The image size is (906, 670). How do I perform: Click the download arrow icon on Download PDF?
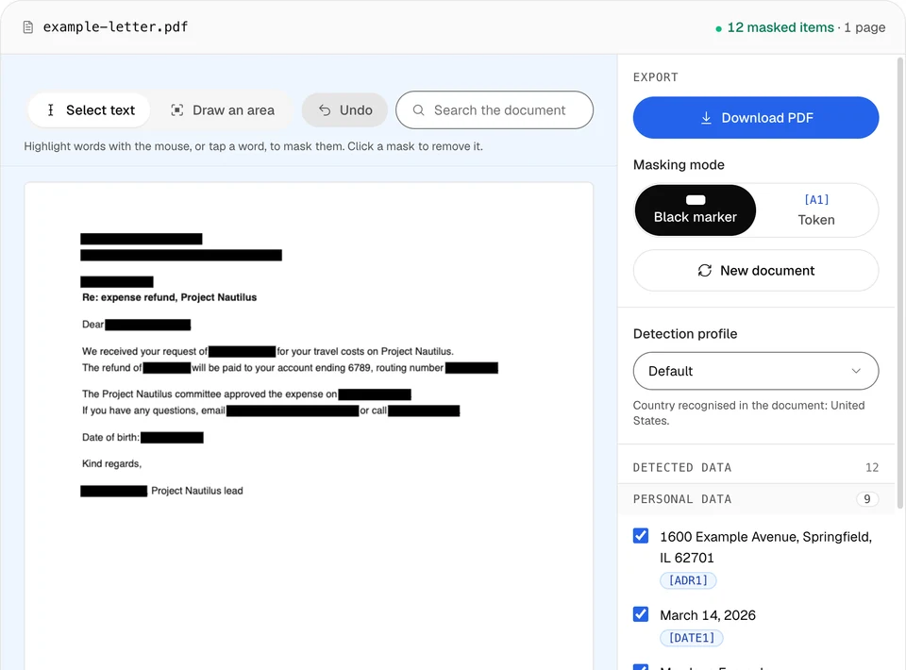[706, 118]
